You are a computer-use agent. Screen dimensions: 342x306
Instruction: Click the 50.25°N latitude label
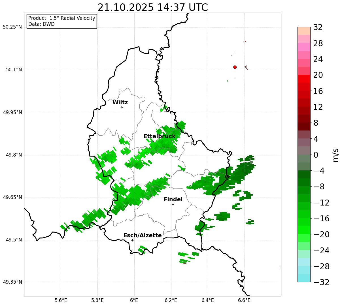pyautogui.click(x=12, y=27)
